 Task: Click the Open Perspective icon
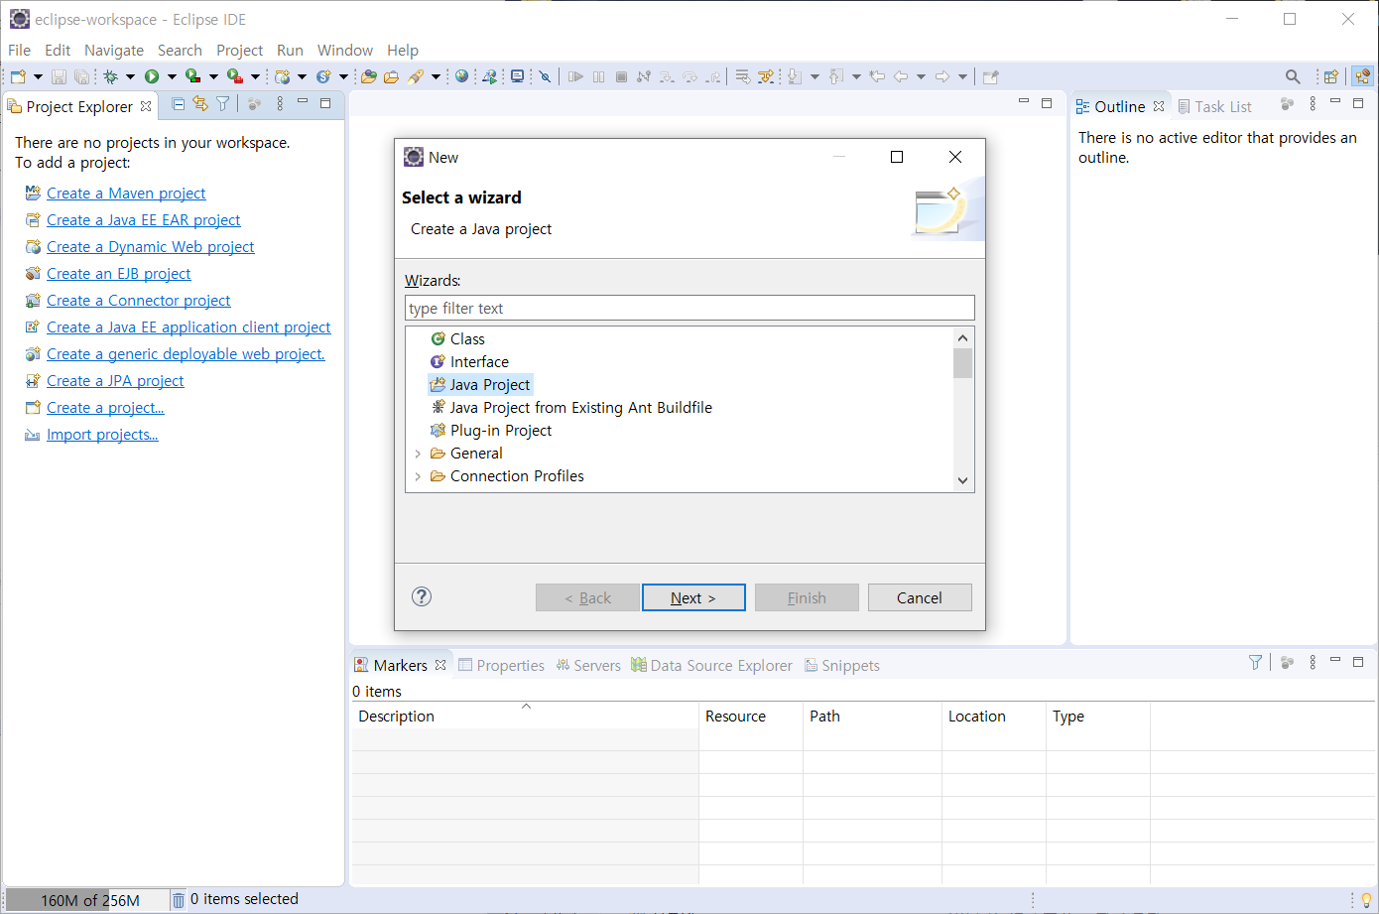coord(1331,76)
